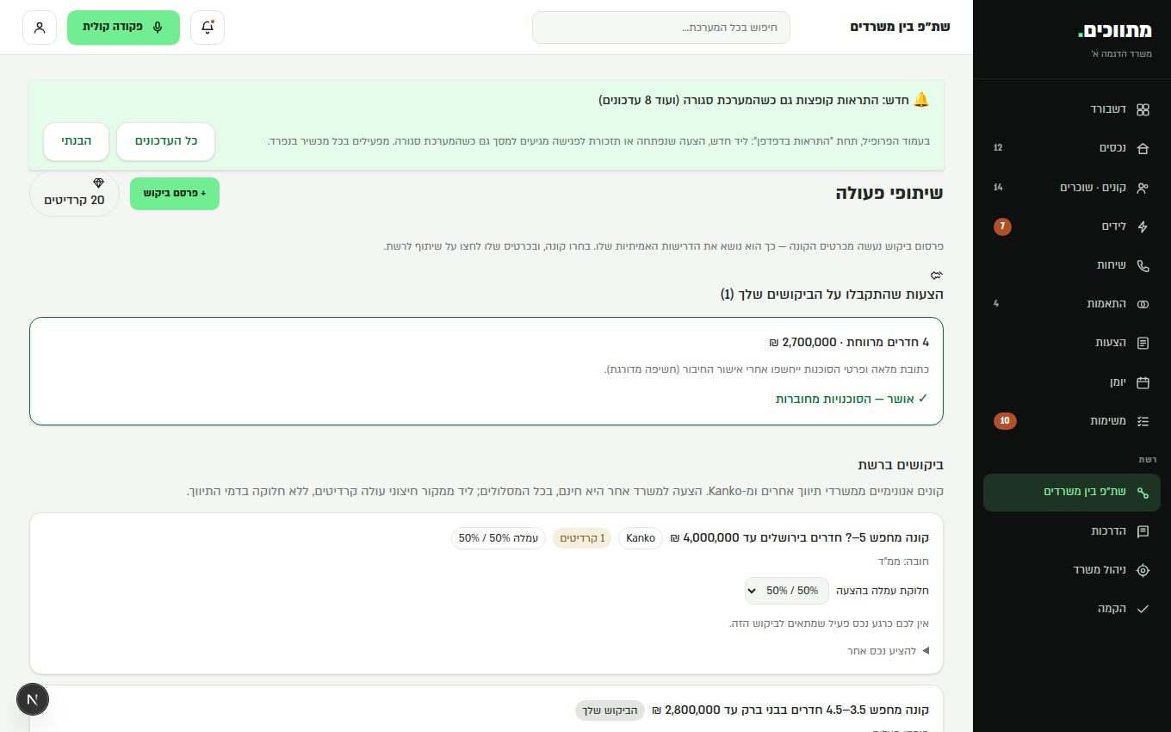Click the grid icon beside דשבורד
This screenshot has width=1171, height=732.
(x=1143, y=109)
